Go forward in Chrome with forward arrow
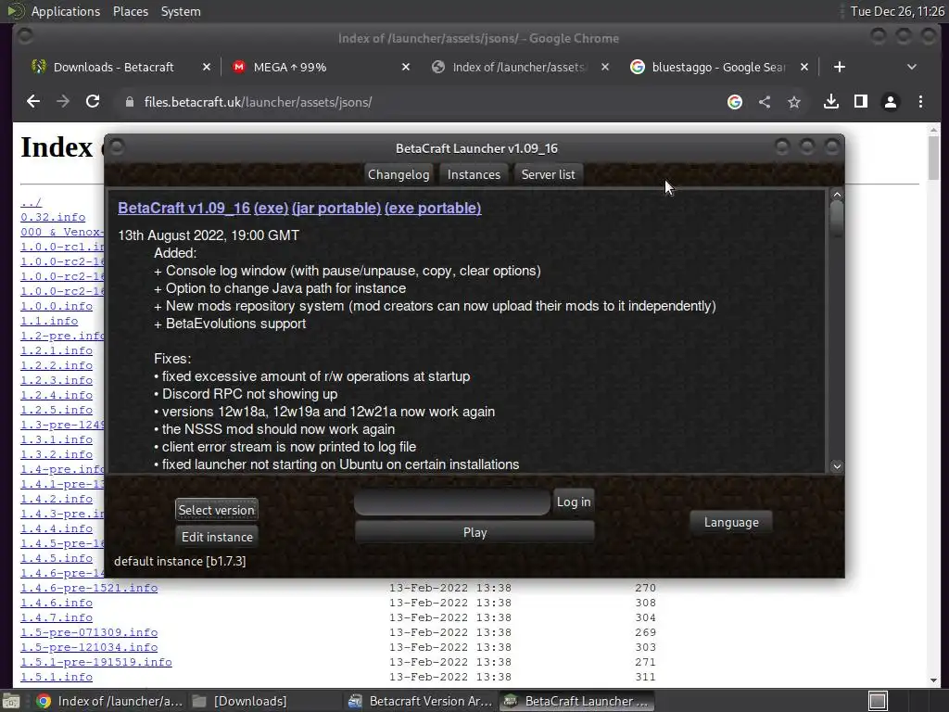949x712 pixels. click(63, 102)
